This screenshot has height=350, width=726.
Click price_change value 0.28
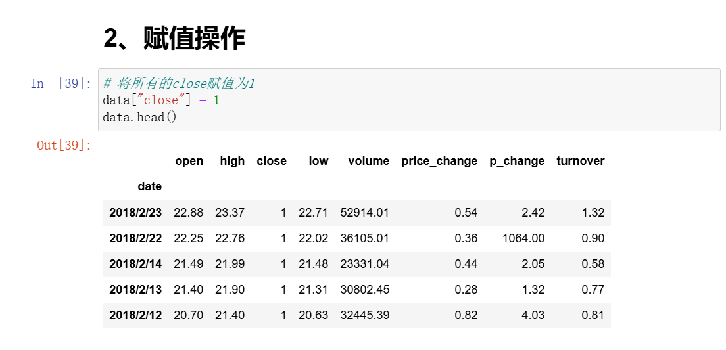(466, 290)
